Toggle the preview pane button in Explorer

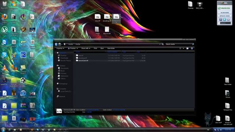coord(187,48)
